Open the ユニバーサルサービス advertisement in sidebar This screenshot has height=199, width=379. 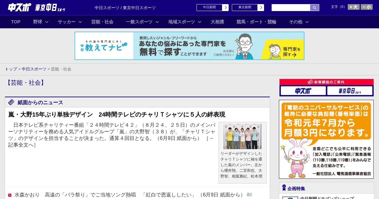pyautogui.click(x=326, y=139)
